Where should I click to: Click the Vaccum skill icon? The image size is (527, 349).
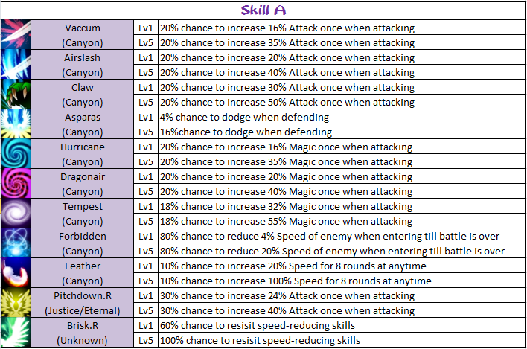tap(16, 35)
